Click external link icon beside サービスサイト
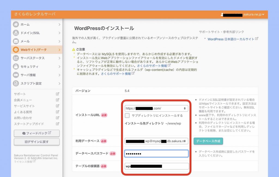Screen dimensions: 279x177 coord(57,106)
